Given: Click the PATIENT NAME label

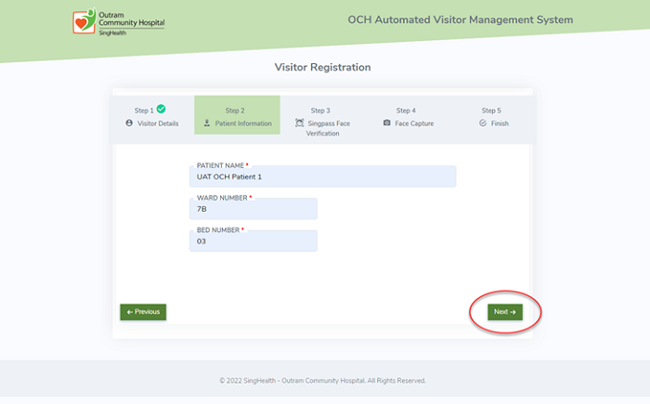Looking at the screenshot, I should pyautogui.click(x=221, y=165).
